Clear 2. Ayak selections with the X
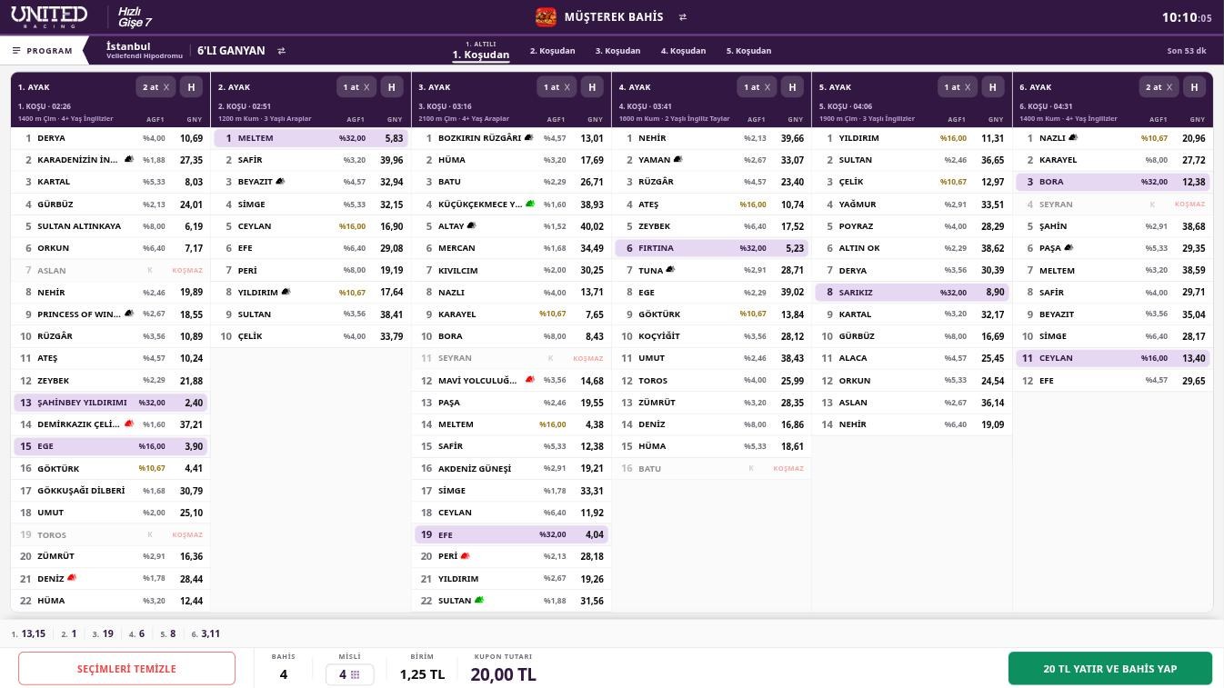Viewport: 1224px width, 688px height. coord(366,87)
